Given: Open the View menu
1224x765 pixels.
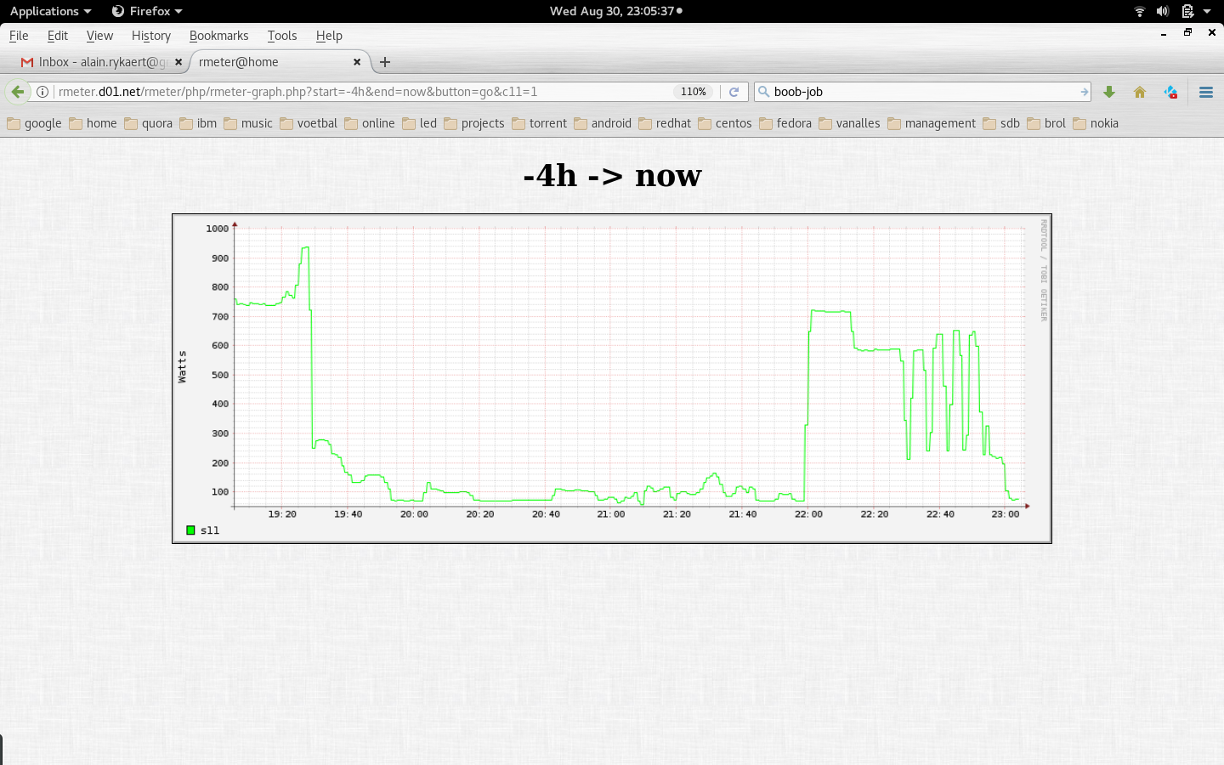Looking at the screenshot, I should click(x=99, y=36).
